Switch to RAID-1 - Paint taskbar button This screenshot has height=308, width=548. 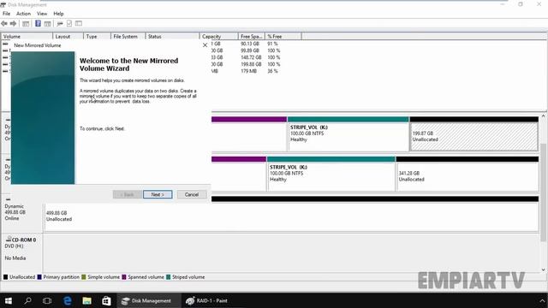(207, 300)
